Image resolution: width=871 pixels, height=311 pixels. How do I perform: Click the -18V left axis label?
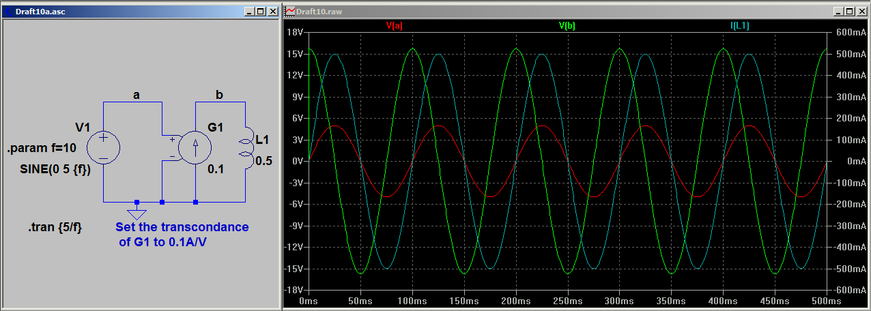(x=294, y=289)
